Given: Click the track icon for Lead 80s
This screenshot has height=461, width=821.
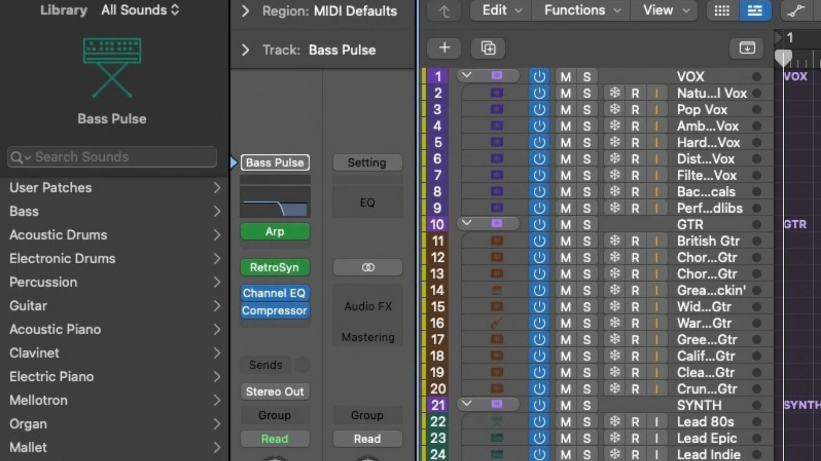Looking at the screenshot, I should tap(496, 422).
